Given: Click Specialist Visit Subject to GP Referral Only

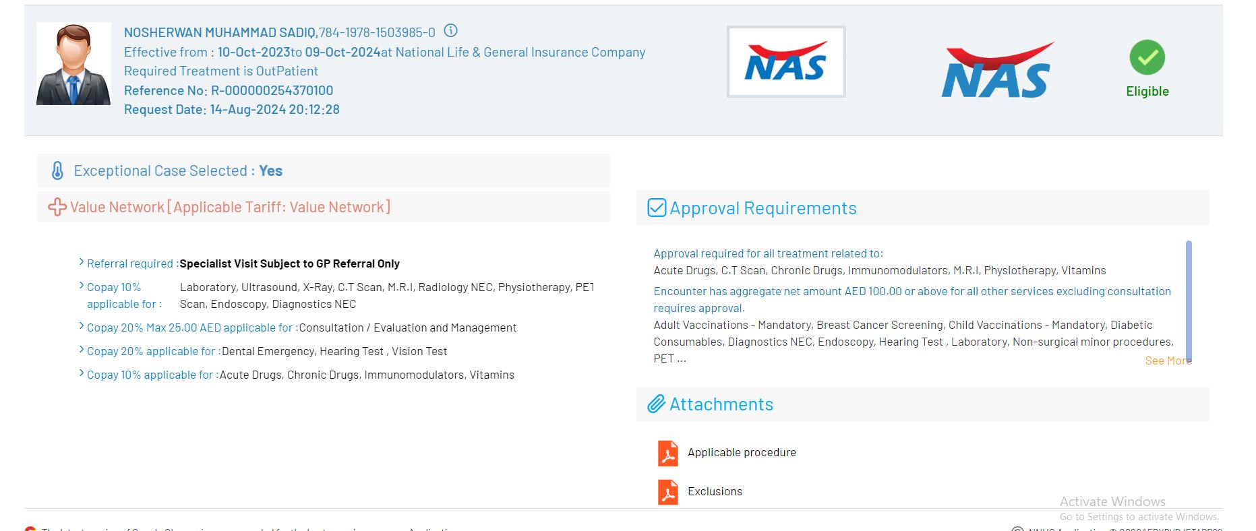Looking at the screenshot, I should coord(290,263).
